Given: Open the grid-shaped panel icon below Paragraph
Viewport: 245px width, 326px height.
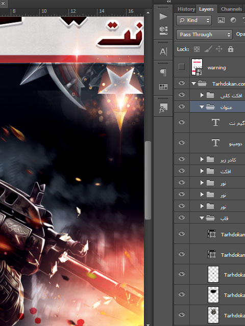Looking at the screenshot, I should (163, 87).
